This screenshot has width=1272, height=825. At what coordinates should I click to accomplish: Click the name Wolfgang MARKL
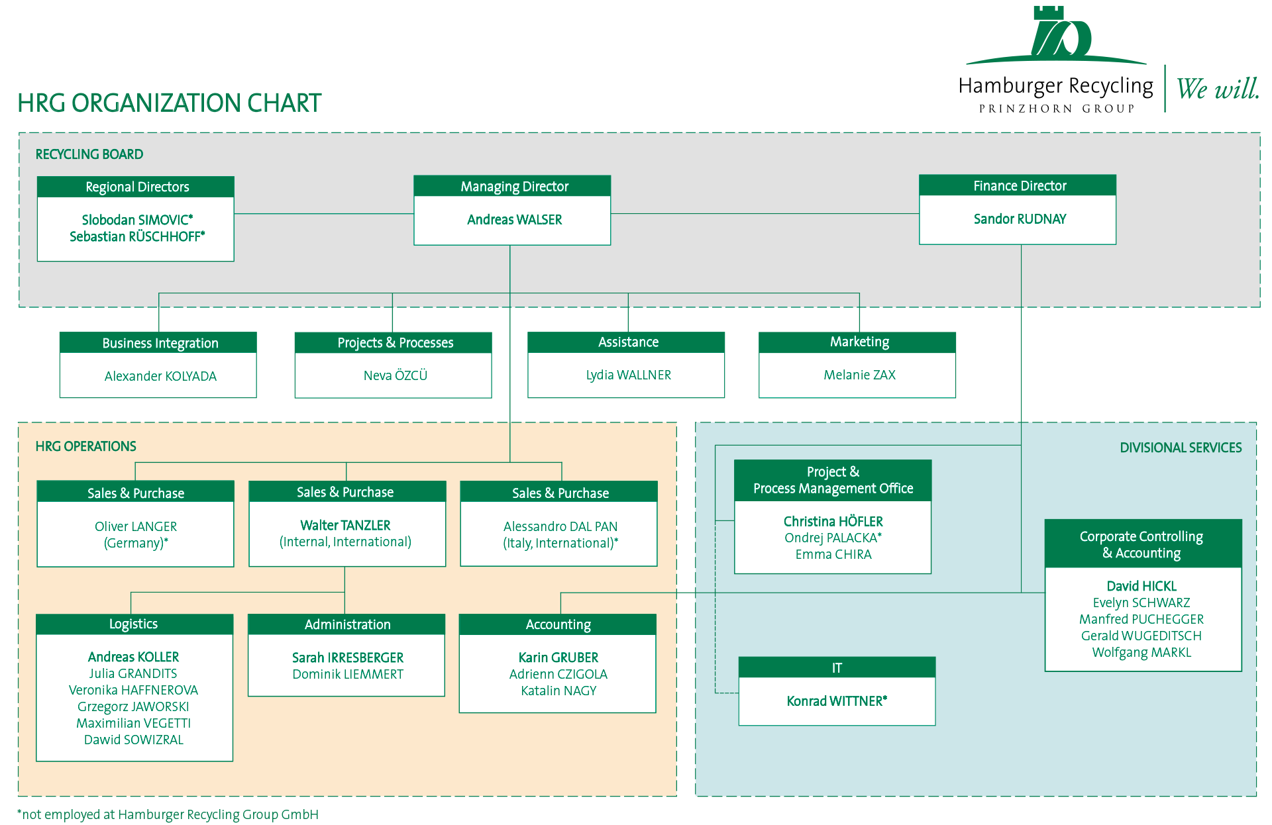click(1141, 652)
